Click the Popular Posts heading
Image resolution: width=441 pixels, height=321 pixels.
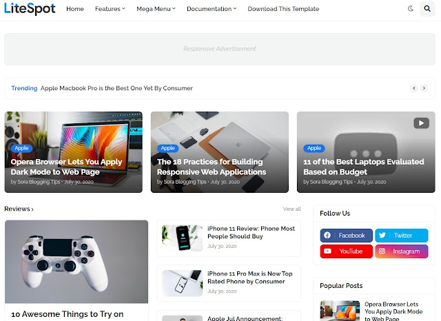click(x=341, y=286)
